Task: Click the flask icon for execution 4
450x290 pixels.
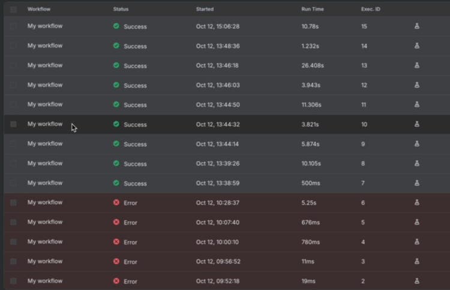Action: (417, 242)
